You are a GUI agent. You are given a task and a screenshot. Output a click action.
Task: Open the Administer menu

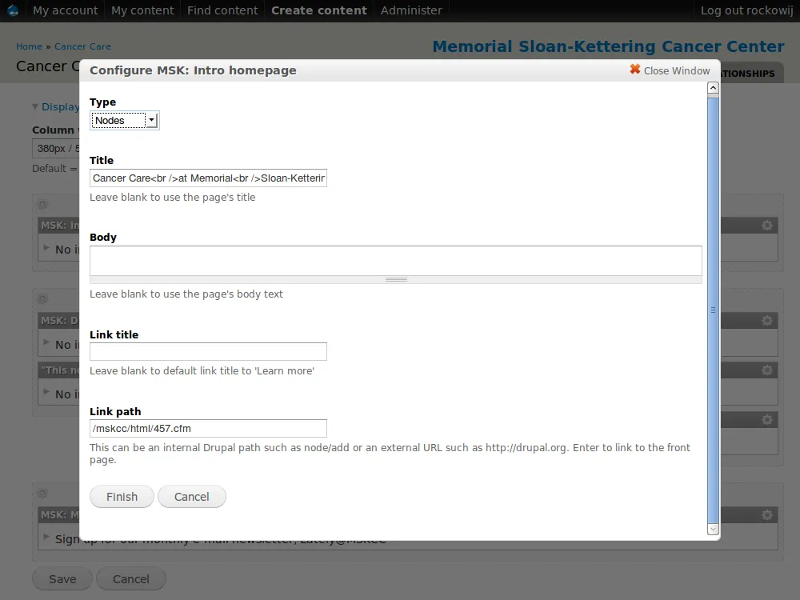(x=411, y=10)
